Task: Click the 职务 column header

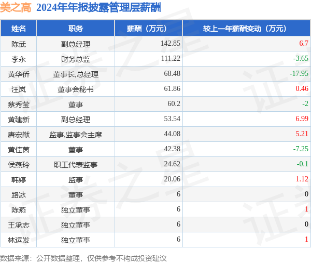Action: click(x=76, y=29)
